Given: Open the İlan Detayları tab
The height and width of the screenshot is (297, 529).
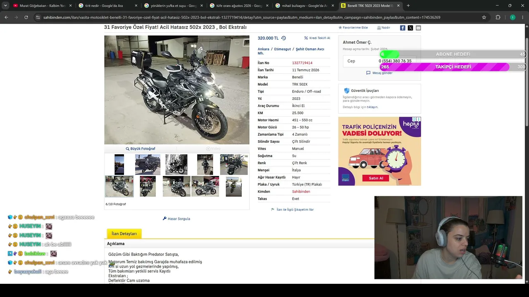Looking at the screenshot, I should 124,233.
